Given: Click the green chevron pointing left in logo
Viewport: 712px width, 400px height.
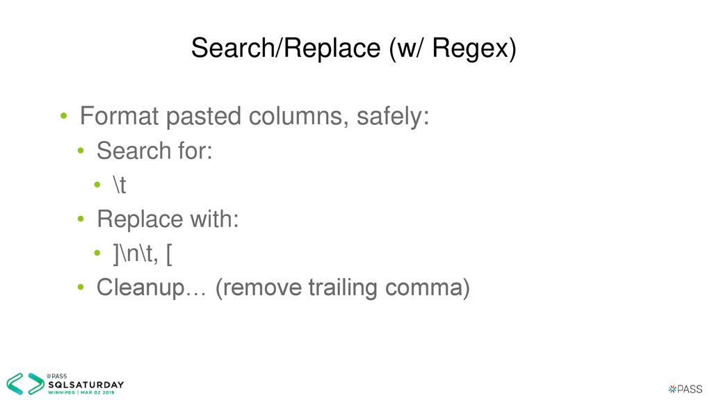Looking at the screenshot, I should click(15, 383).
